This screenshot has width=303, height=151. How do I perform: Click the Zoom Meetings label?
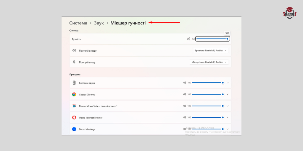click(87, 129)
